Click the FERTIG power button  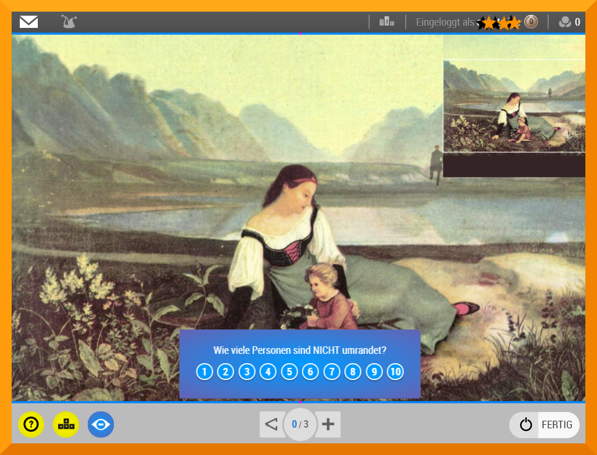(544, 425)
